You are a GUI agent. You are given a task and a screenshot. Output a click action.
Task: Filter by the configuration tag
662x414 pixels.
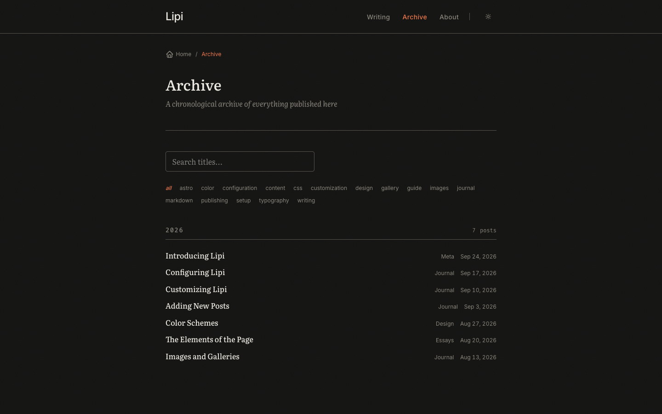[240, 188]
